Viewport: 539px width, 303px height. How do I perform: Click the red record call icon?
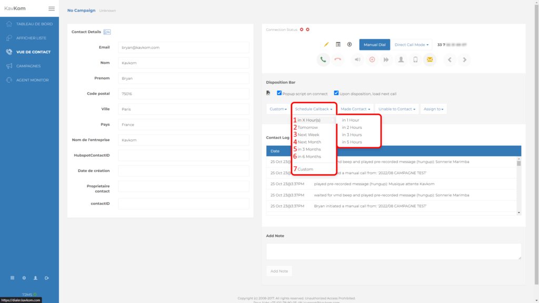[372, 59]
